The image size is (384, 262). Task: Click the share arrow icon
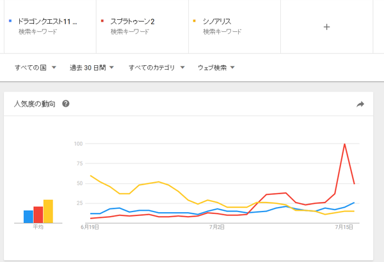360,104
